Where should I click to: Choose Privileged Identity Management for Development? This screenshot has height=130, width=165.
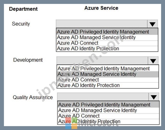[x=108, y=69]
